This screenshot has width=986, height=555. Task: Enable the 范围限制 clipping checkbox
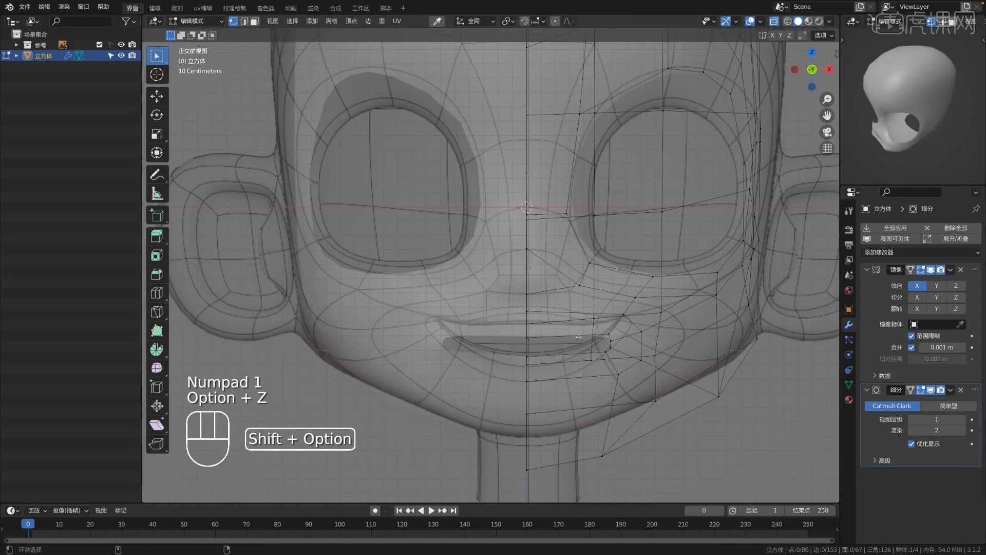[x=912, y=336]
